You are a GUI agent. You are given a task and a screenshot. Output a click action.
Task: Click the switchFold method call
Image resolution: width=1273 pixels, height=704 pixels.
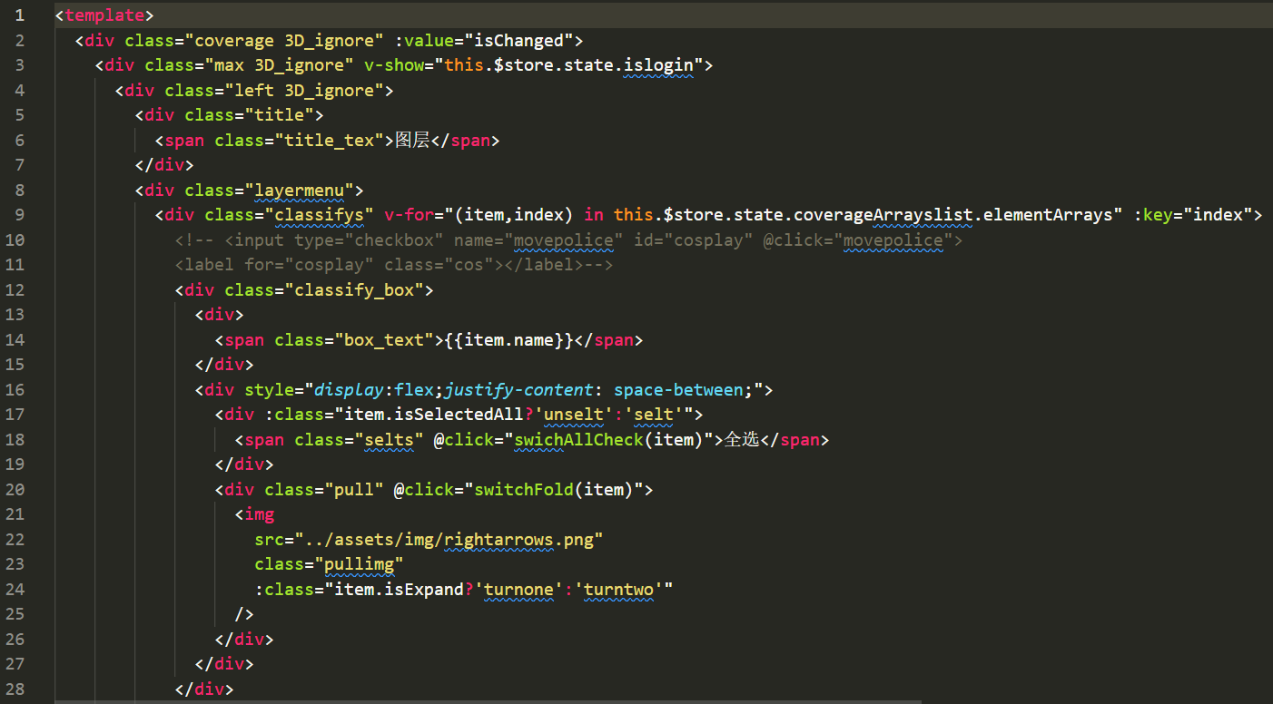point(525,490)
